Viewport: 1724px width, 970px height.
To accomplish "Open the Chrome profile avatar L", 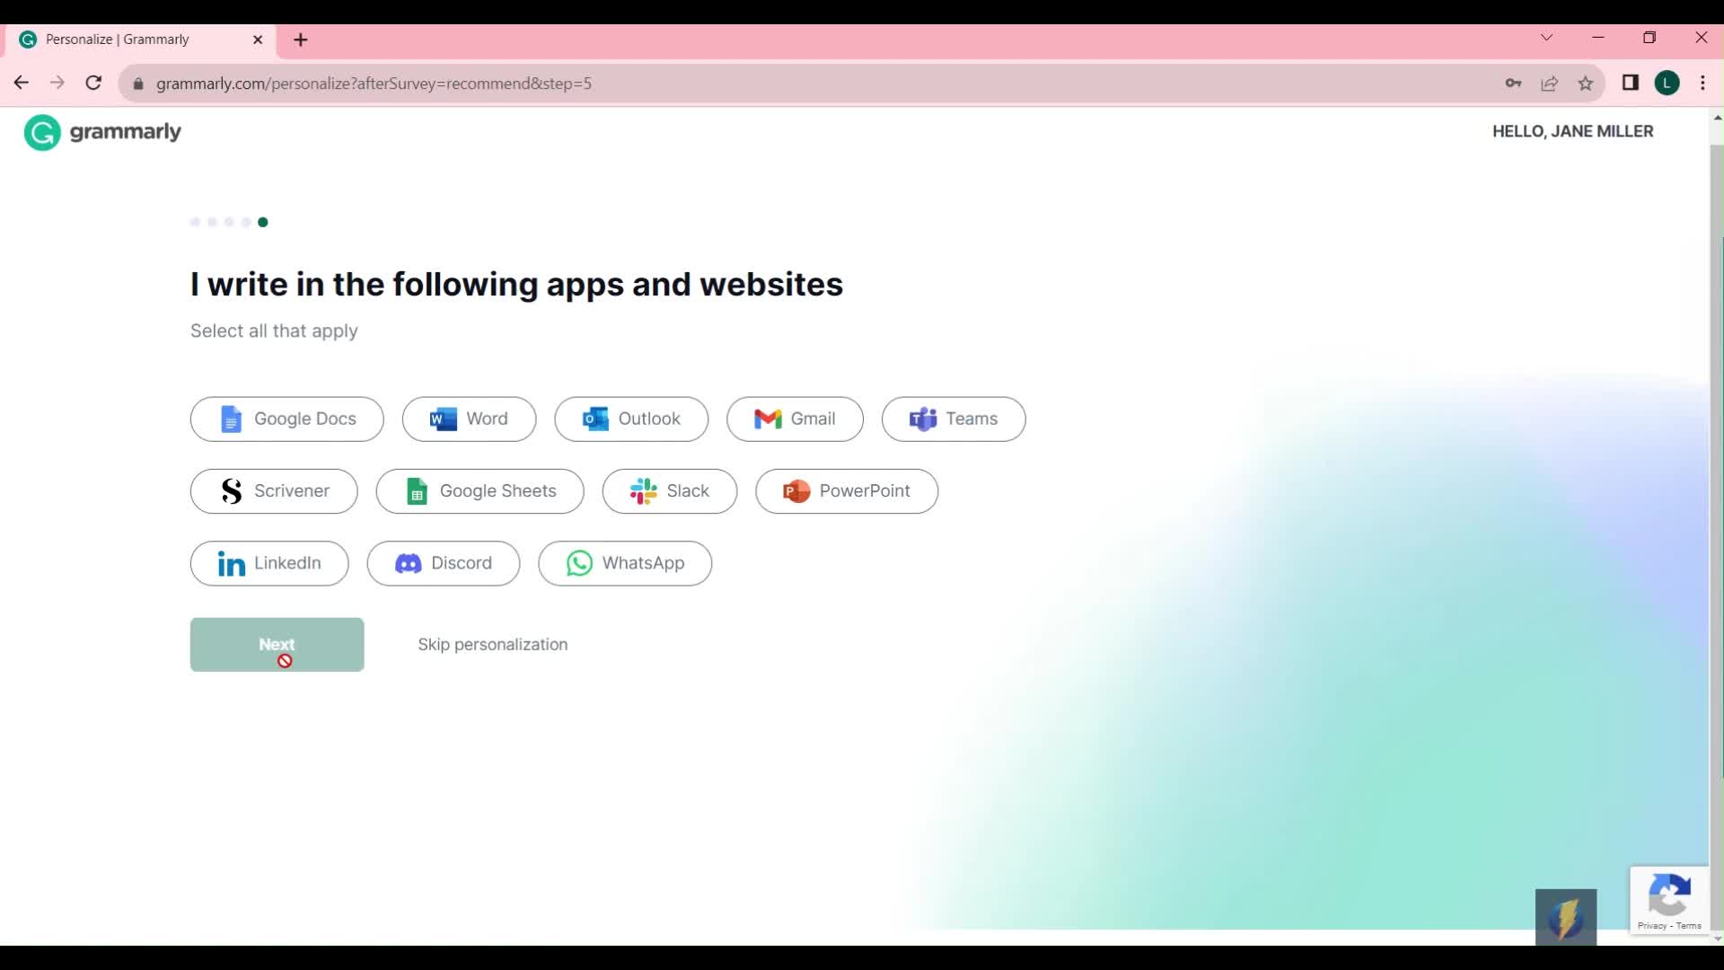I will point(1667,84).
